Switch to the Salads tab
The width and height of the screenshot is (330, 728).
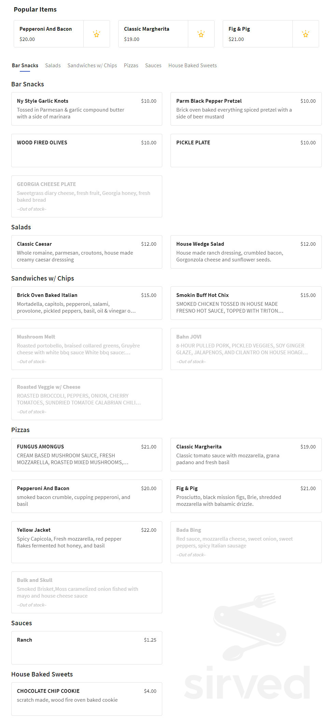coord(53,65)
